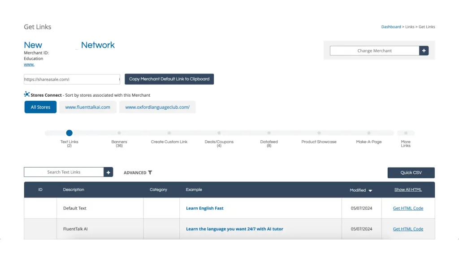Screen dimensions: 459x258
Task: Filter by www.oxfordlanguageclub.com store
Action: pyautogui.click(x=157, y=107)
